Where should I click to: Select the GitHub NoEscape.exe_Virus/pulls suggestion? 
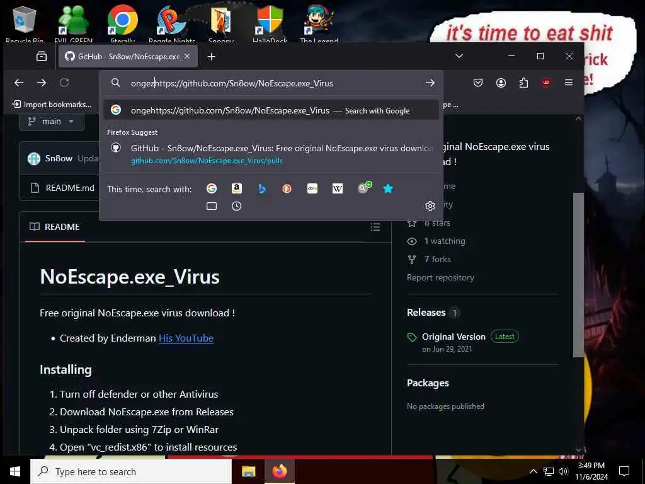pyautogui.click(x=271, y=154)
